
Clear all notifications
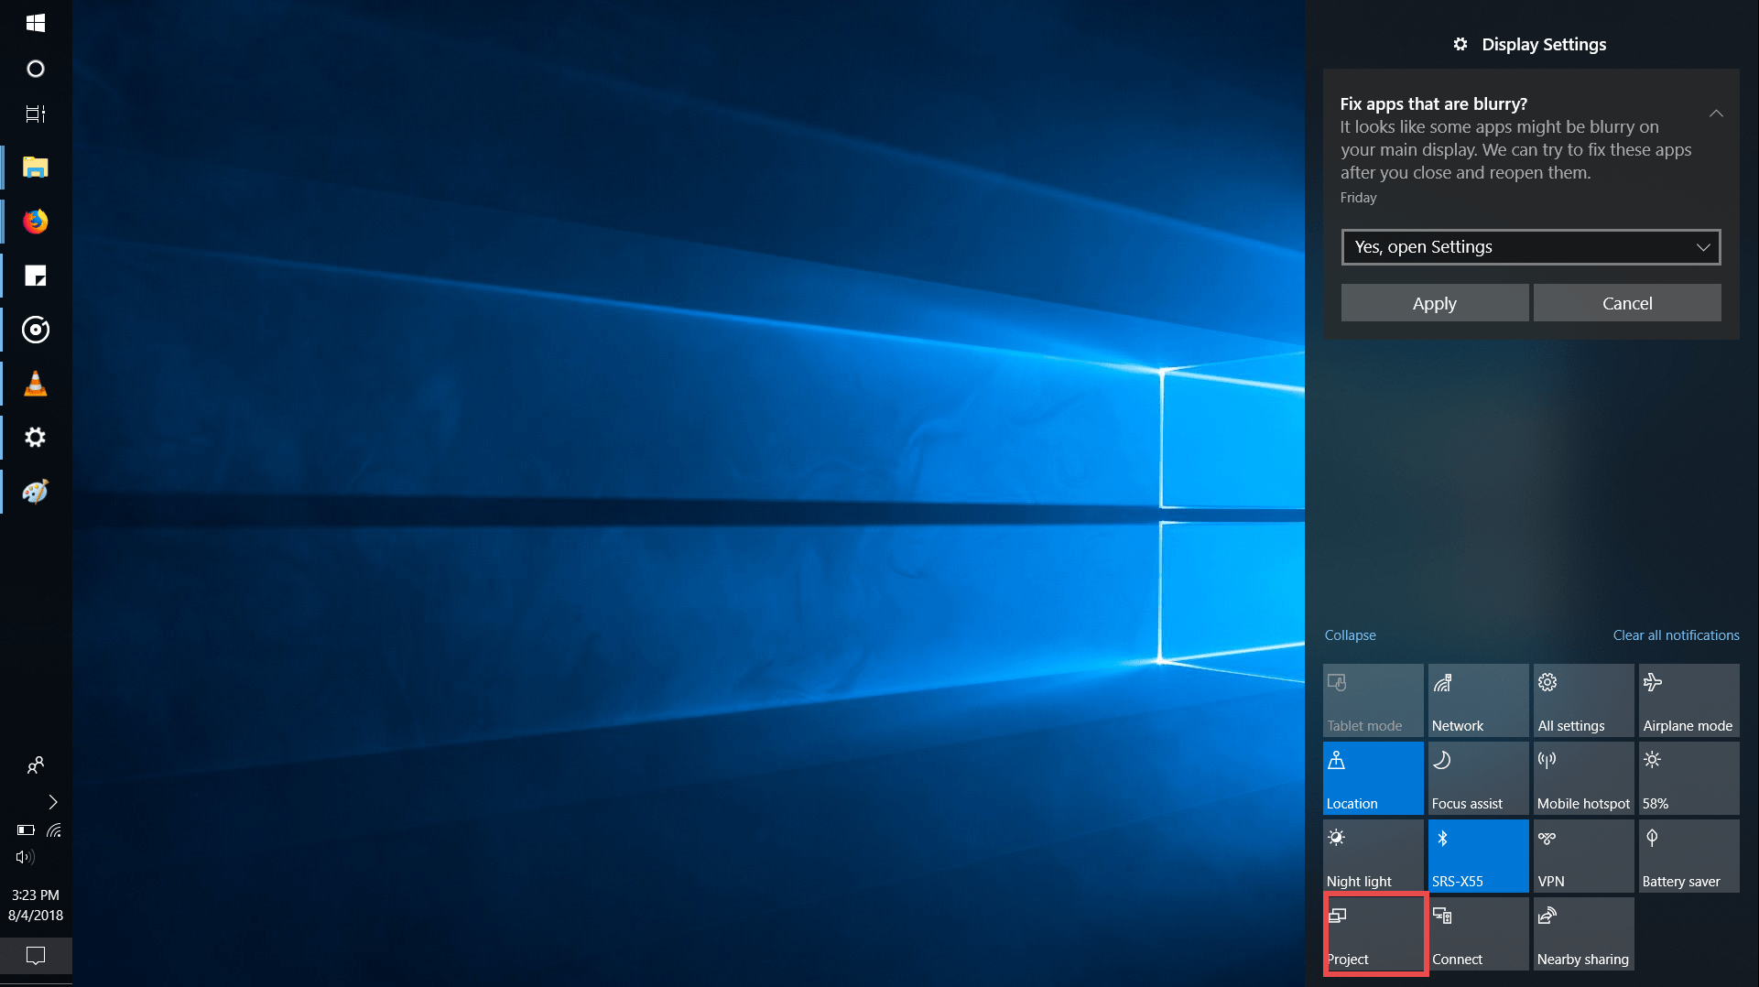1675,634
